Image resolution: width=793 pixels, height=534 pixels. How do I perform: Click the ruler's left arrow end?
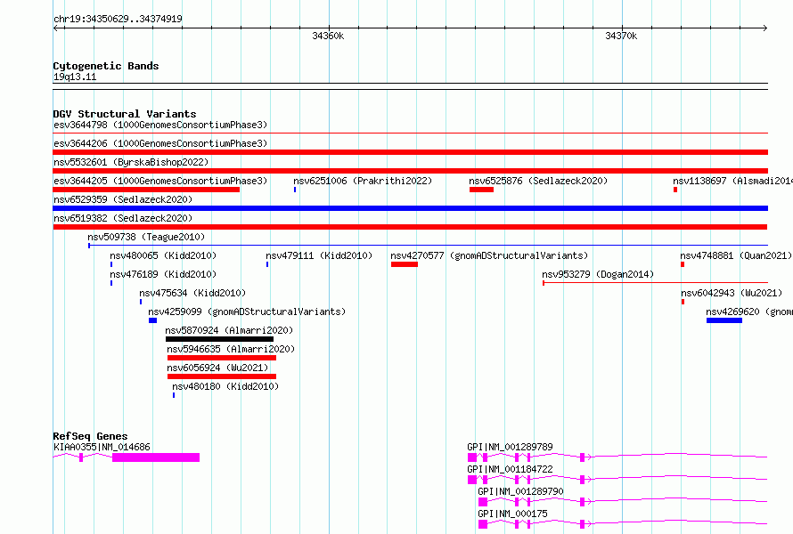[55, 28]
